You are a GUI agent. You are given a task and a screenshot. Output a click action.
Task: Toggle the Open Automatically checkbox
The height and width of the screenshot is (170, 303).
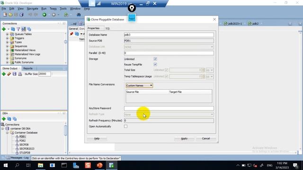126,127
